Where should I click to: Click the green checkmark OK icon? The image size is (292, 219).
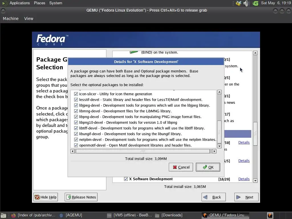click(x=205, y=167)
